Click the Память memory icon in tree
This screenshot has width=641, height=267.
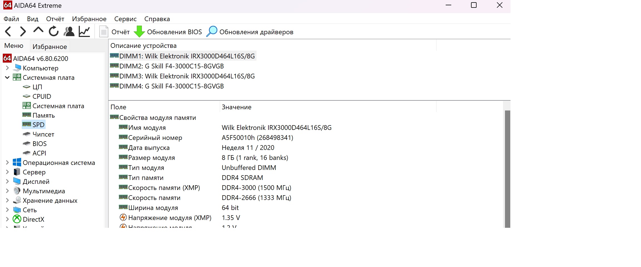pyautogui.click(x=27, y=115)
